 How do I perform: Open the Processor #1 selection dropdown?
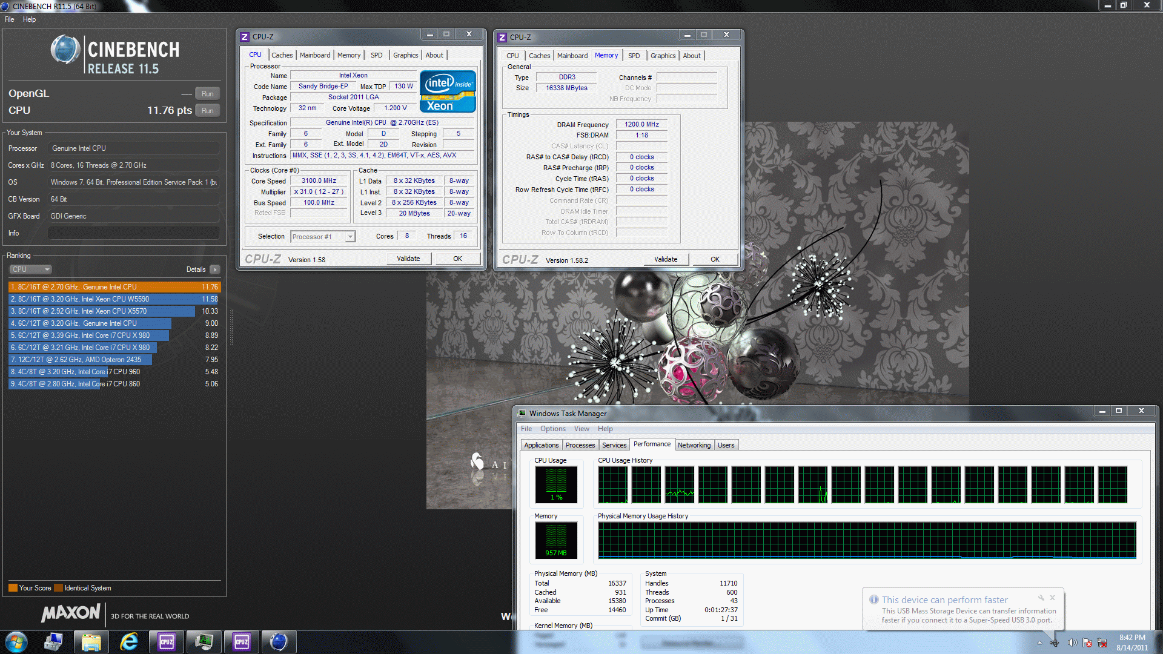click(x=323, y=237)
